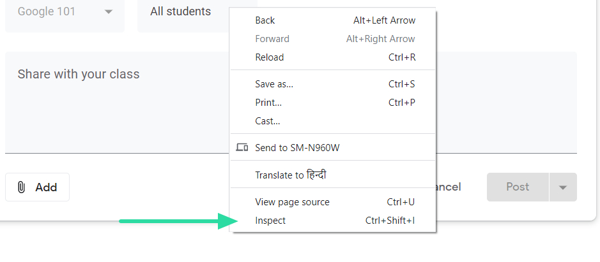Select Reload in the context menu
Viewport: 600px width, 262px height.
click(270, 57)
